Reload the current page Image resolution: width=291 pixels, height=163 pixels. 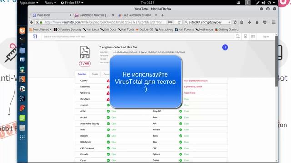pyautogui.click(x=179, y=22)
